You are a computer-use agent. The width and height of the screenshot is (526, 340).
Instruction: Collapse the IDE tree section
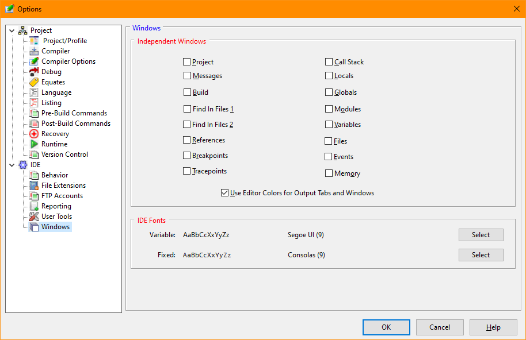(12, 164)
